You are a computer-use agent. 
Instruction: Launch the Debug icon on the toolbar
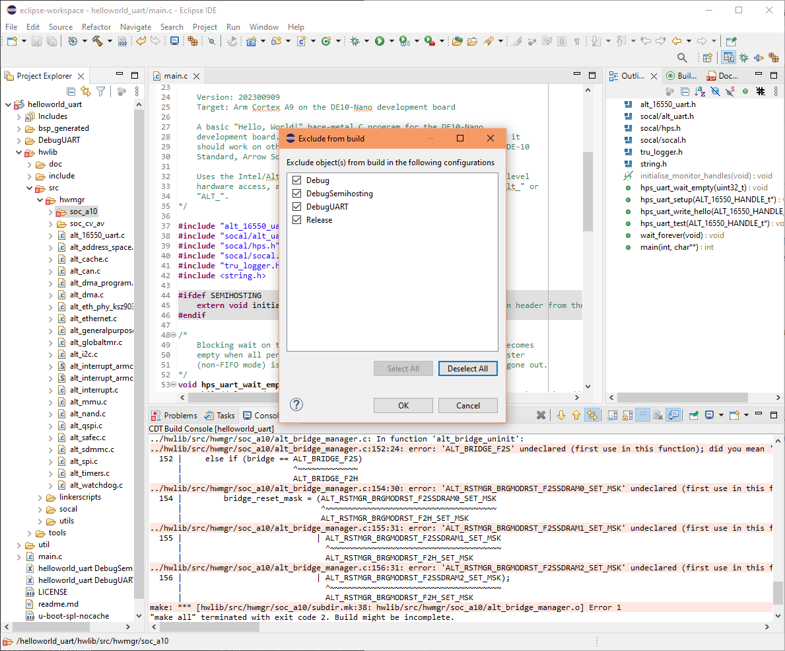355,40
